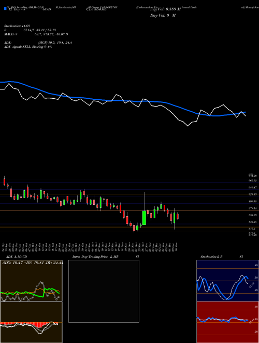Select the empty intraday trading price box
Viewport: 259px width, 343px height.
click(x=104, y=291)
